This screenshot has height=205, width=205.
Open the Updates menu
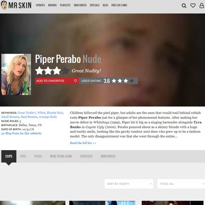40,5
